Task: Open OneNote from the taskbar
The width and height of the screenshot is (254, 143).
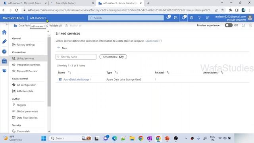Action: 149,138
